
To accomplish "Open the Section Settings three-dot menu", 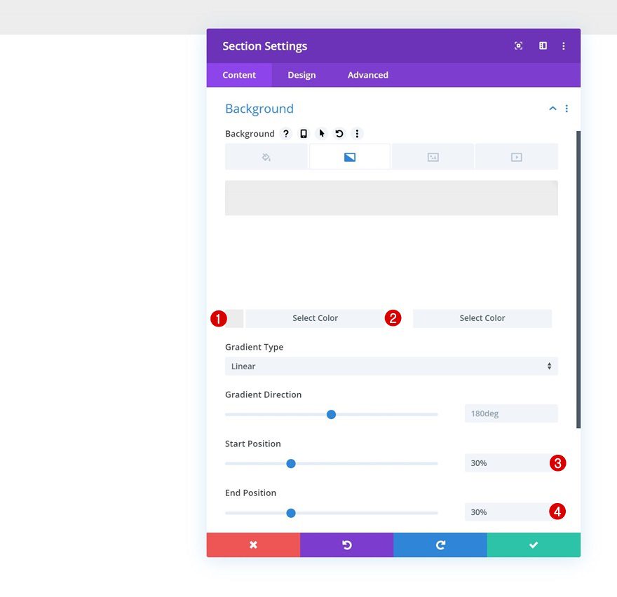I will [564, 46].
